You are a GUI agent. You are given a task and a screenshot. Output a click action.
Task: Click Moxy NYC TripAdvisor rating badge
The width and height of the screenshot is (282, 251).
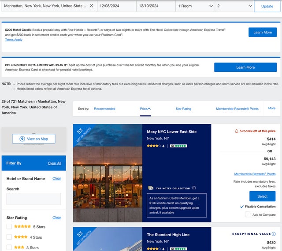[178, 146]
